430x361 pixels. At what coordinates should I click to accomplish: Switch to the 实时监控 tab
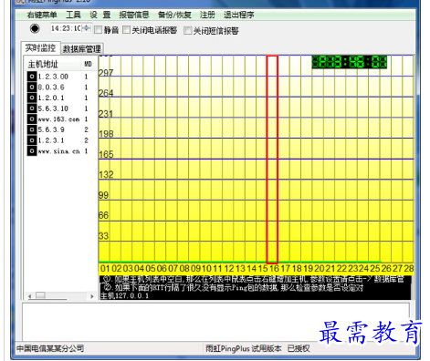(x=40, y=48)
